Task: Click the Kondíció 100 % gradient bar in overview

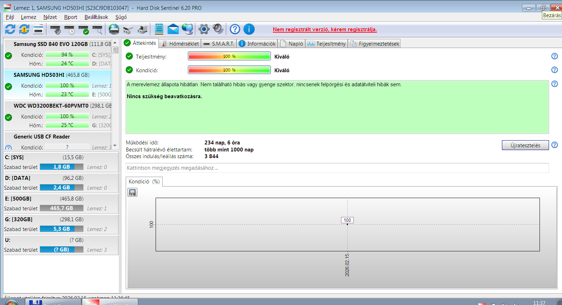Action: click(229, 70)
